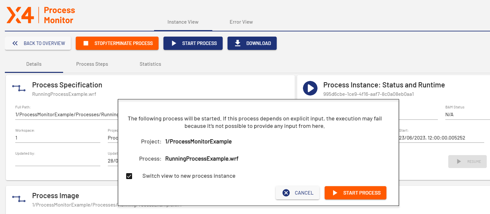Click the double-chevron back arrow icon
The height and width of the screenshot is (214, 490).
point(15,43)
